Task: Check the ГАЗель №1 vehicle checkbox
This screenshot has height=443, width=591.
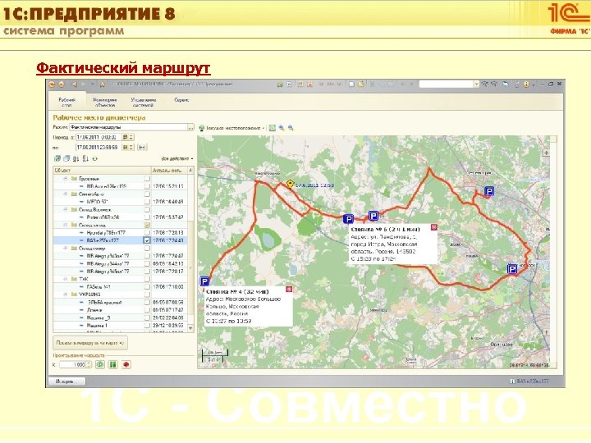Action: 147,286
